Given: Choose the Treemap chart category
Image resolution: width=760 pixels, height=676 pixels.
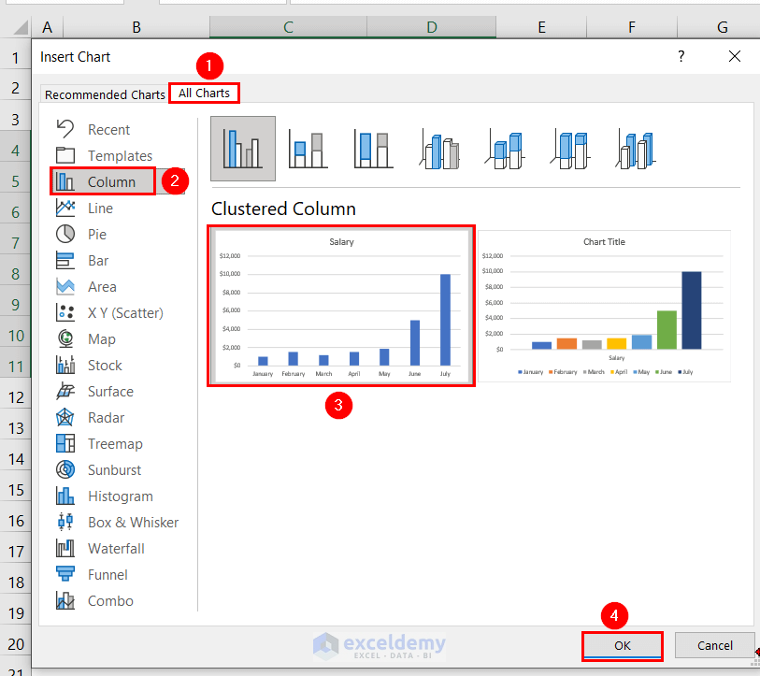Looking at the screenshot, I should tap(117, 444).
